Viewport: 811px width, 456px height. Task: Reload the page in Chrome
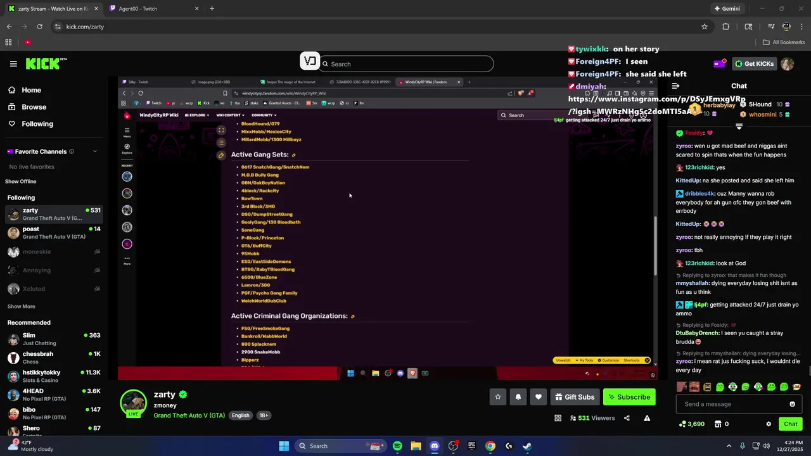tap(39, 27)
